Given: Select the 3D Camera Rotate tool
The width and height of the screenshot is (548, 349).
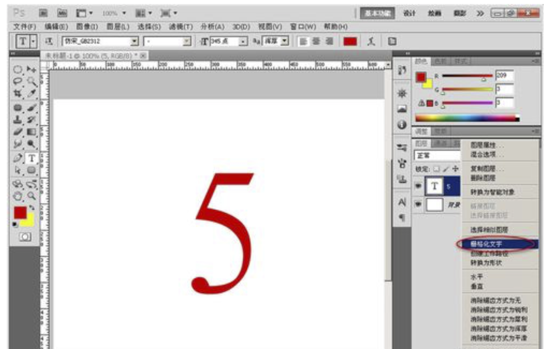Looking at the screenshot, I should [x=31, y=184].
